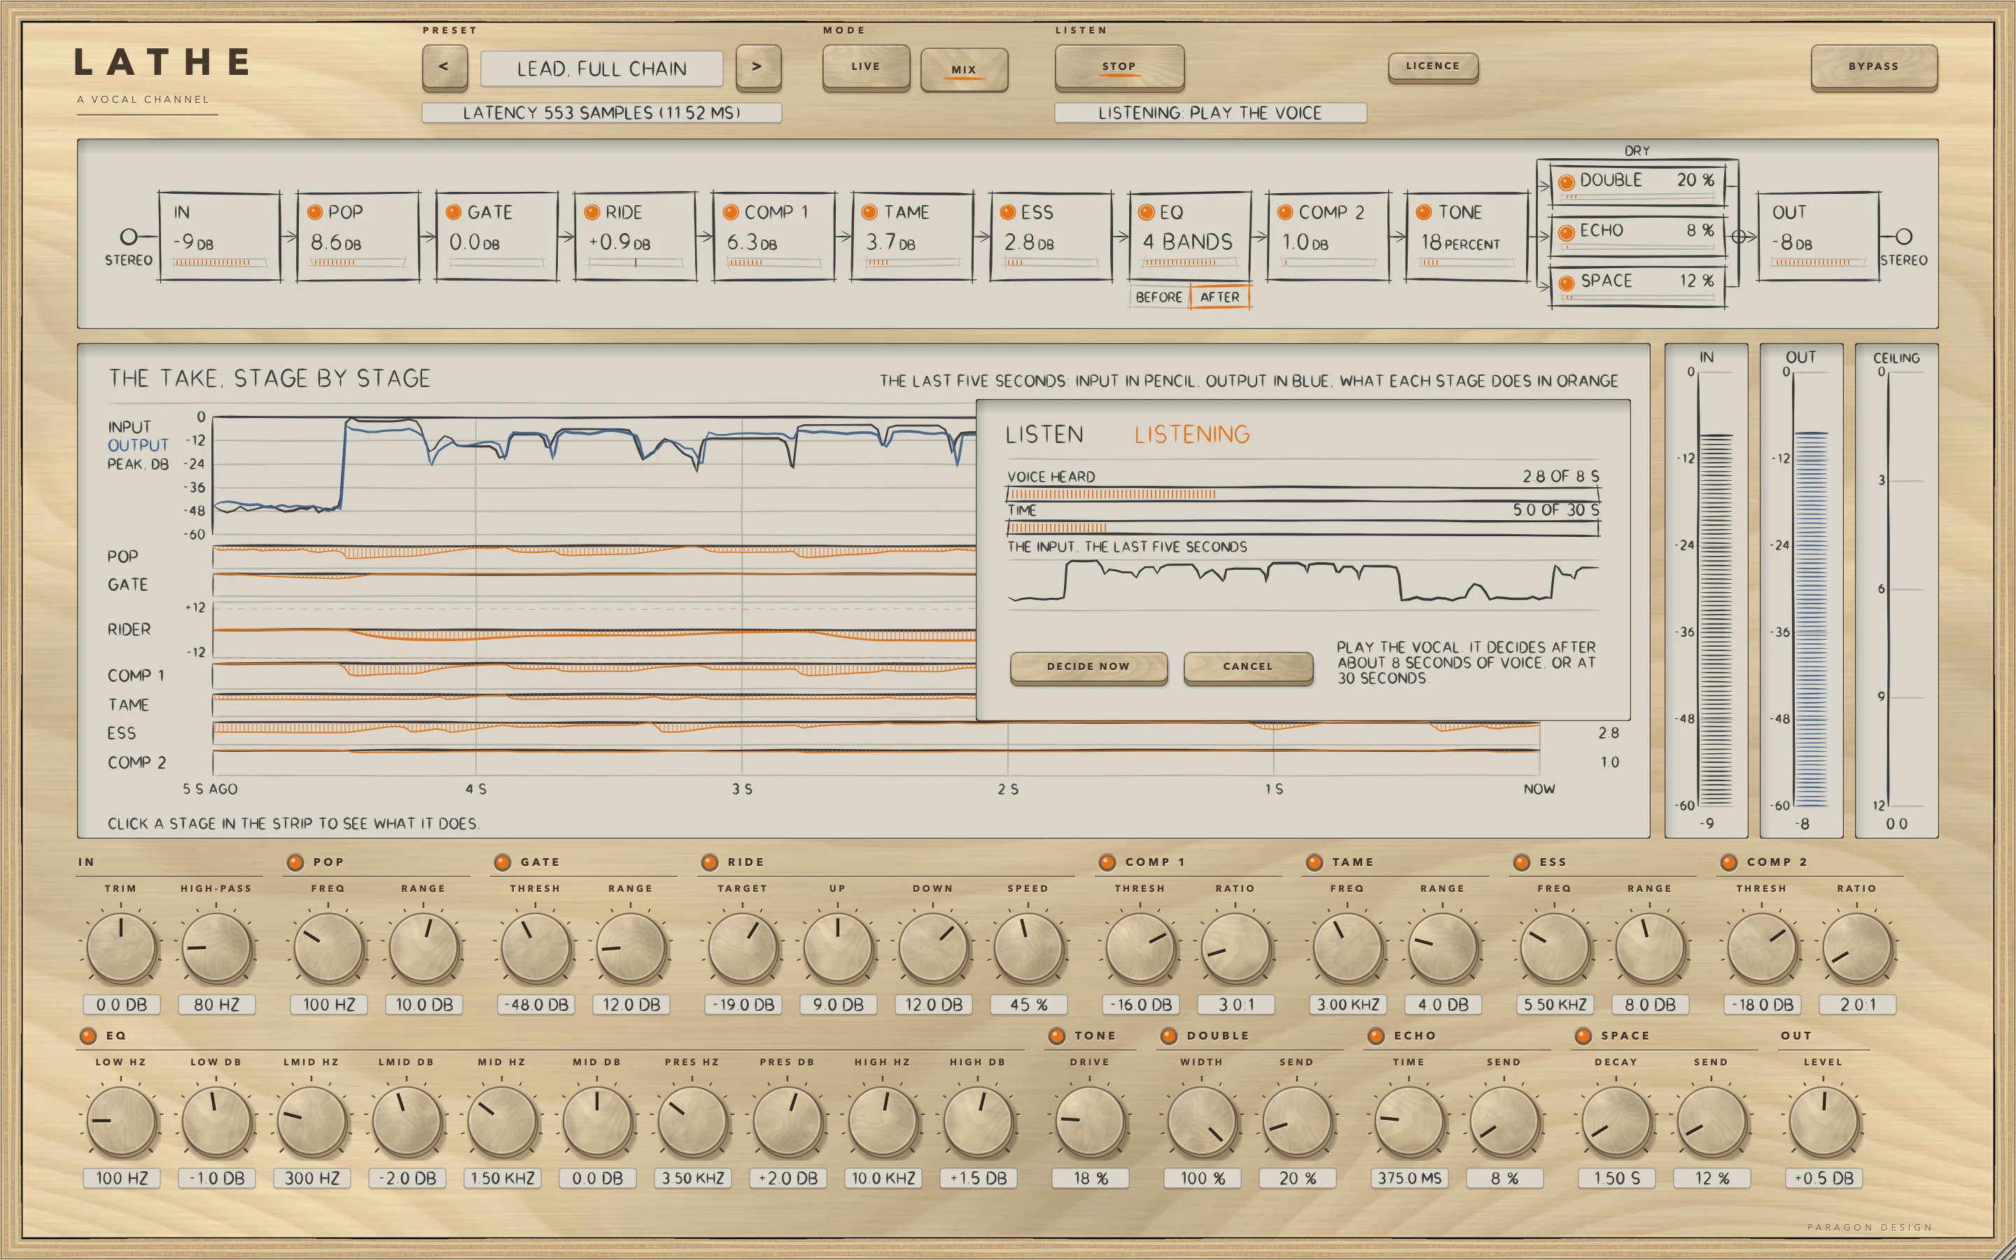This screenshot has height=1260, width=2016.
Task: Click the HIGH-PASS value field 80 HZ
Action: click(216, 1005)
